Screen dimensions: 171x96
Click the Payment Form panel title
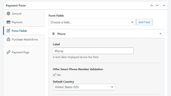click(x=16, y=6)
